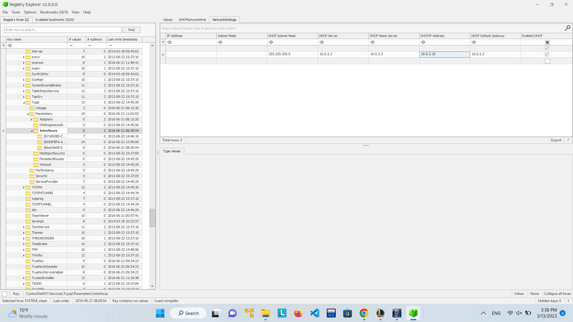The image size is (573, 322).
Task: Expand the Adapters tree node
Action: [x=32, y=120]
